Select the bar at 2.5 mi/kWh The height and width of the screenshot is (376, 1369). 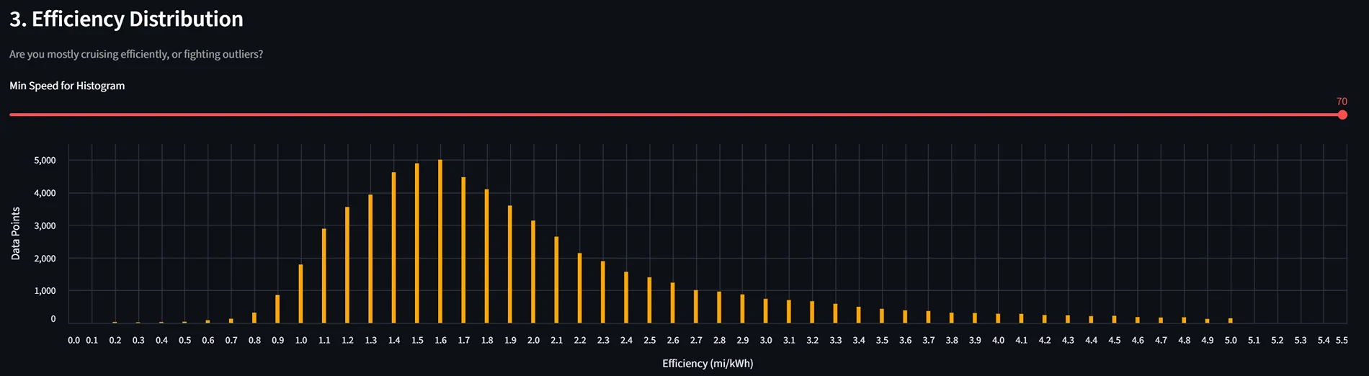point(649,300)
